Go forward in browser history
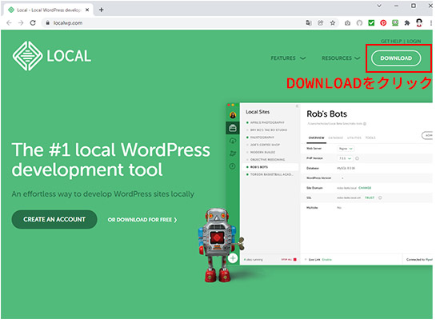Viewport: 440px width, 323px height. [21, 23]
